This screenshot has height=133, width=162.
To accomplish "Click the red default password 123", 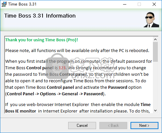I will pyautogui.click(x=62, y=68).
